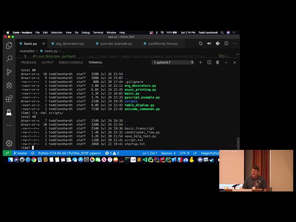Change file encoding UTF-8
This screenshot has width=296, height=222.
coord(184,153)
